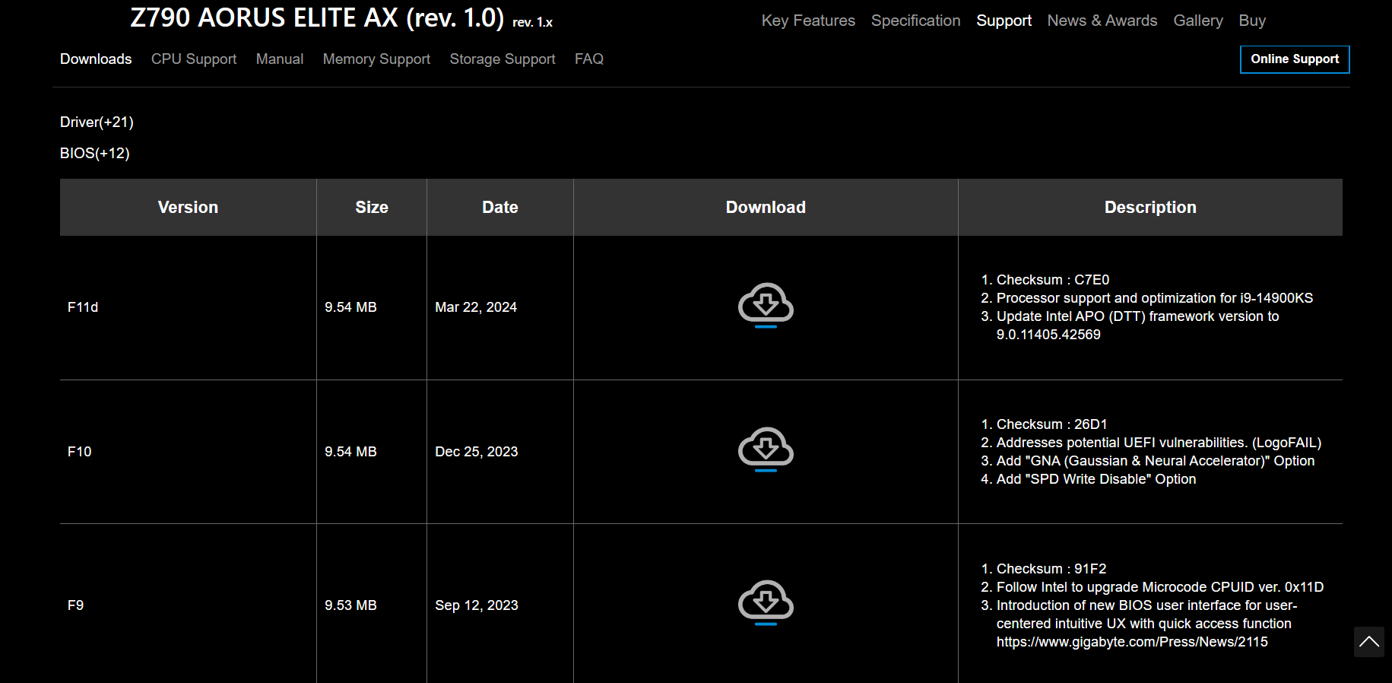Image resolution: width=1392 pixels, height=683 pixels.
Task: Click the Checksum : 91F2 line
Action: click(x=1051, y=569)
